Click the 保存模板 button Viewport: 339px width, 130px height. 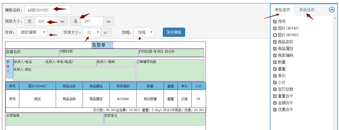pyautogui.click(x=174, y=32)
